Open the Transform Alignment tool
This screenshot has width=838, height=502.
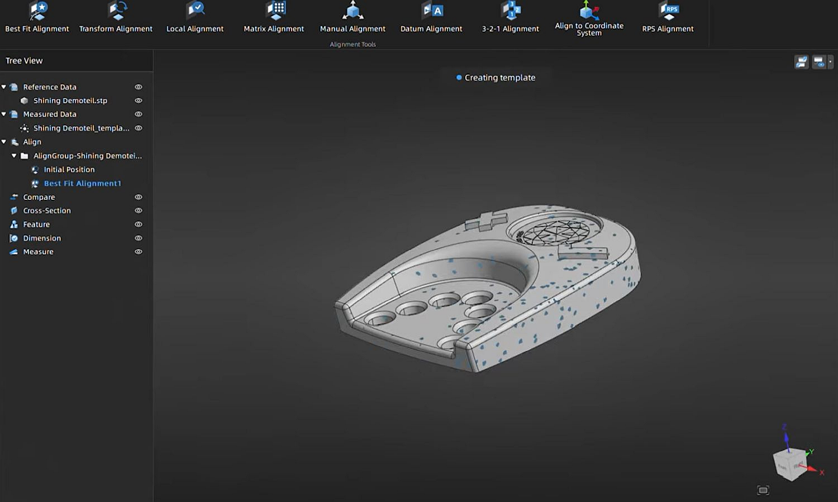[x=116, y=17]
